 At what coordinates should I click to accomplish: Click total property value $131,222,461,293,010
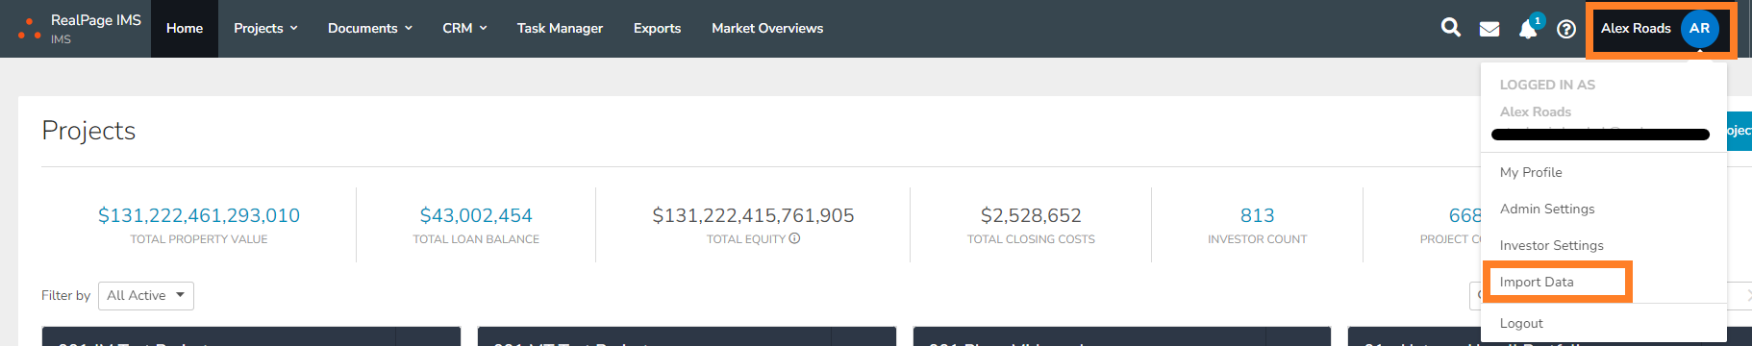tap(199, 215)
